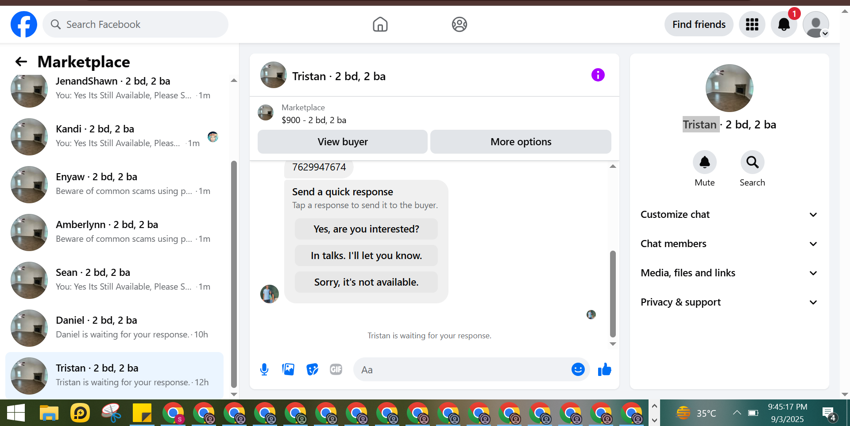The image size is (850, 426).
Task: Click the conversation list scroll-up arrow
Action: 234,81
